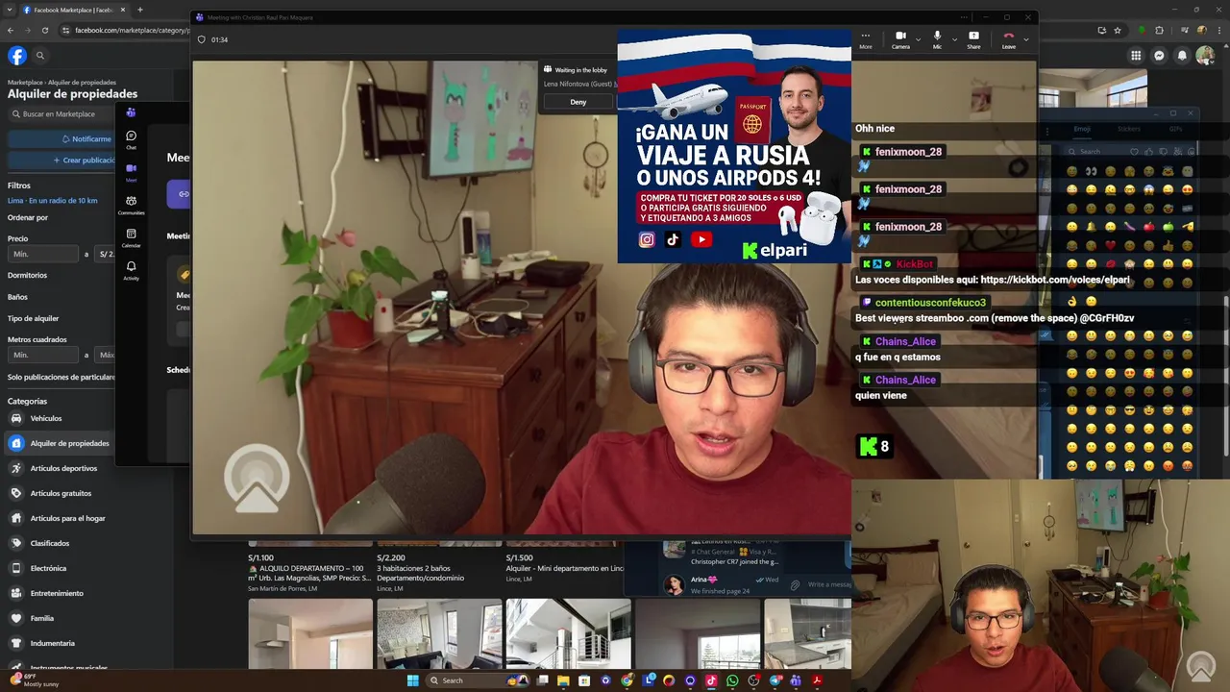Open the Chrome extensions puzzle icon

point(1159,30)
